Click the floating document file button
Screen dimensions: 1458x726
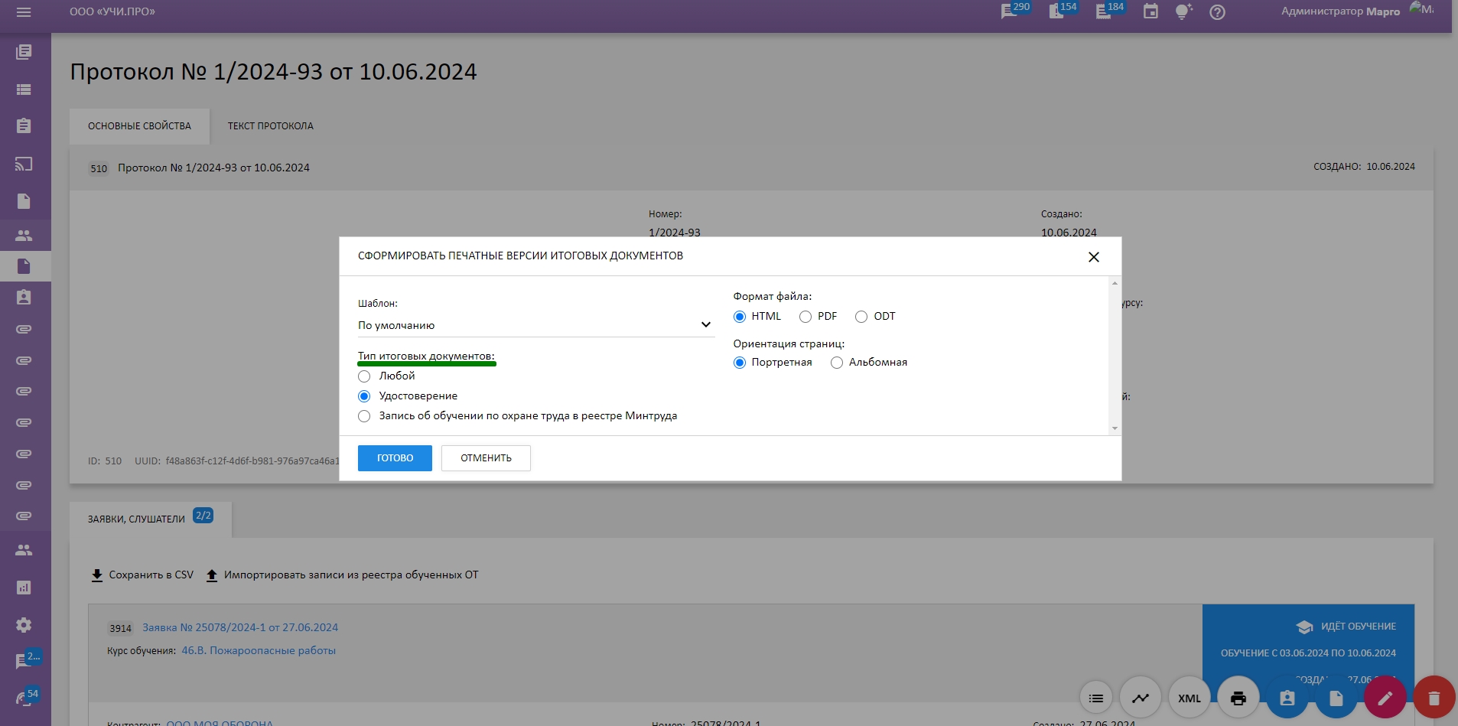click(1336, 698)
